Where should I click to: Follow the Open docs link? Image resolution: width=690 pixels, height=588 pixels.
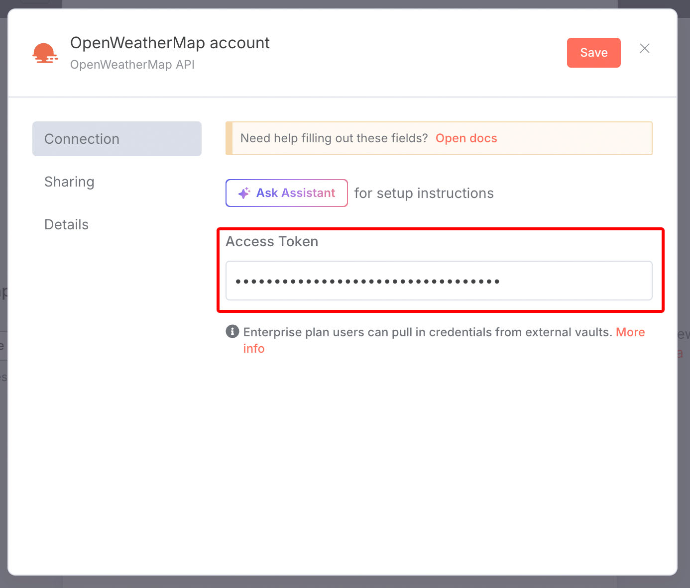[x=466, y=138]
